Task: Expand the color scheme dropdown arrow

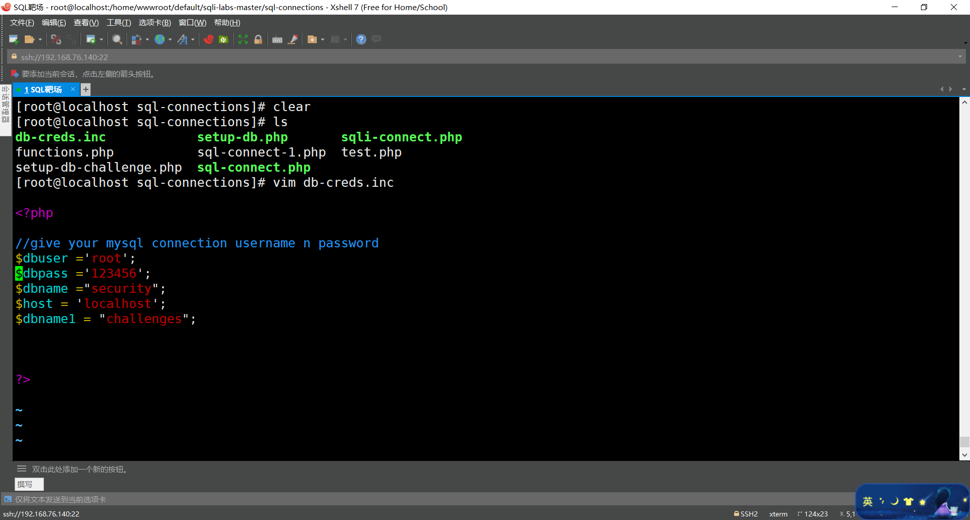Action: 147,39
